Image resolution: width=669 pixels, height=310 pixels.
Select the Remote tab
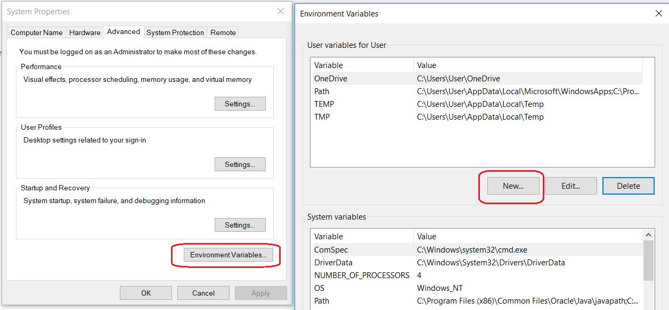(x=222, y=32)
